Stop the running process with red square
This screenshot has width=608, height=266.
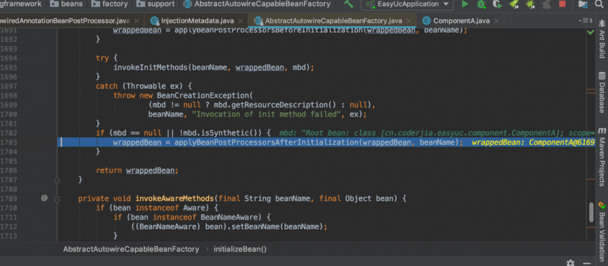click(562, 5)
